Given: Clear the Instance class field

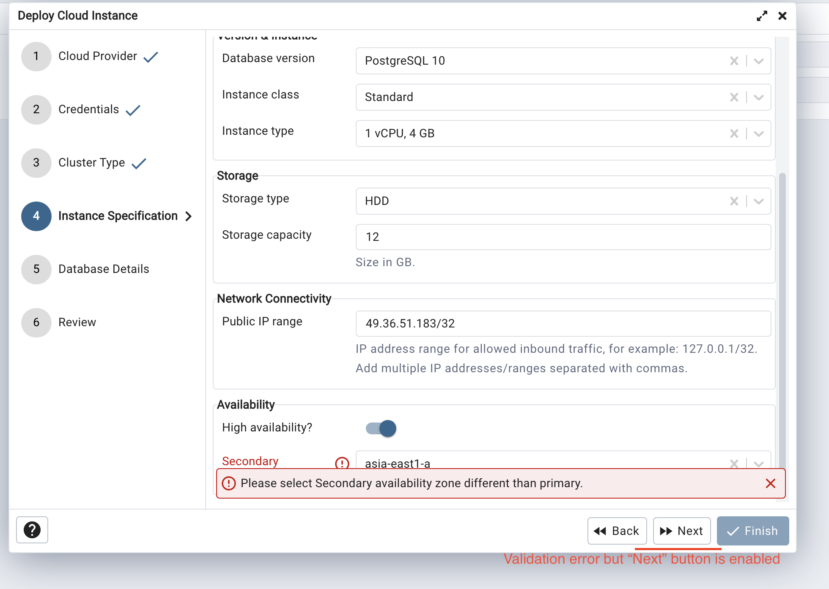Looking at the screenshot, I should tap(734, 97).
